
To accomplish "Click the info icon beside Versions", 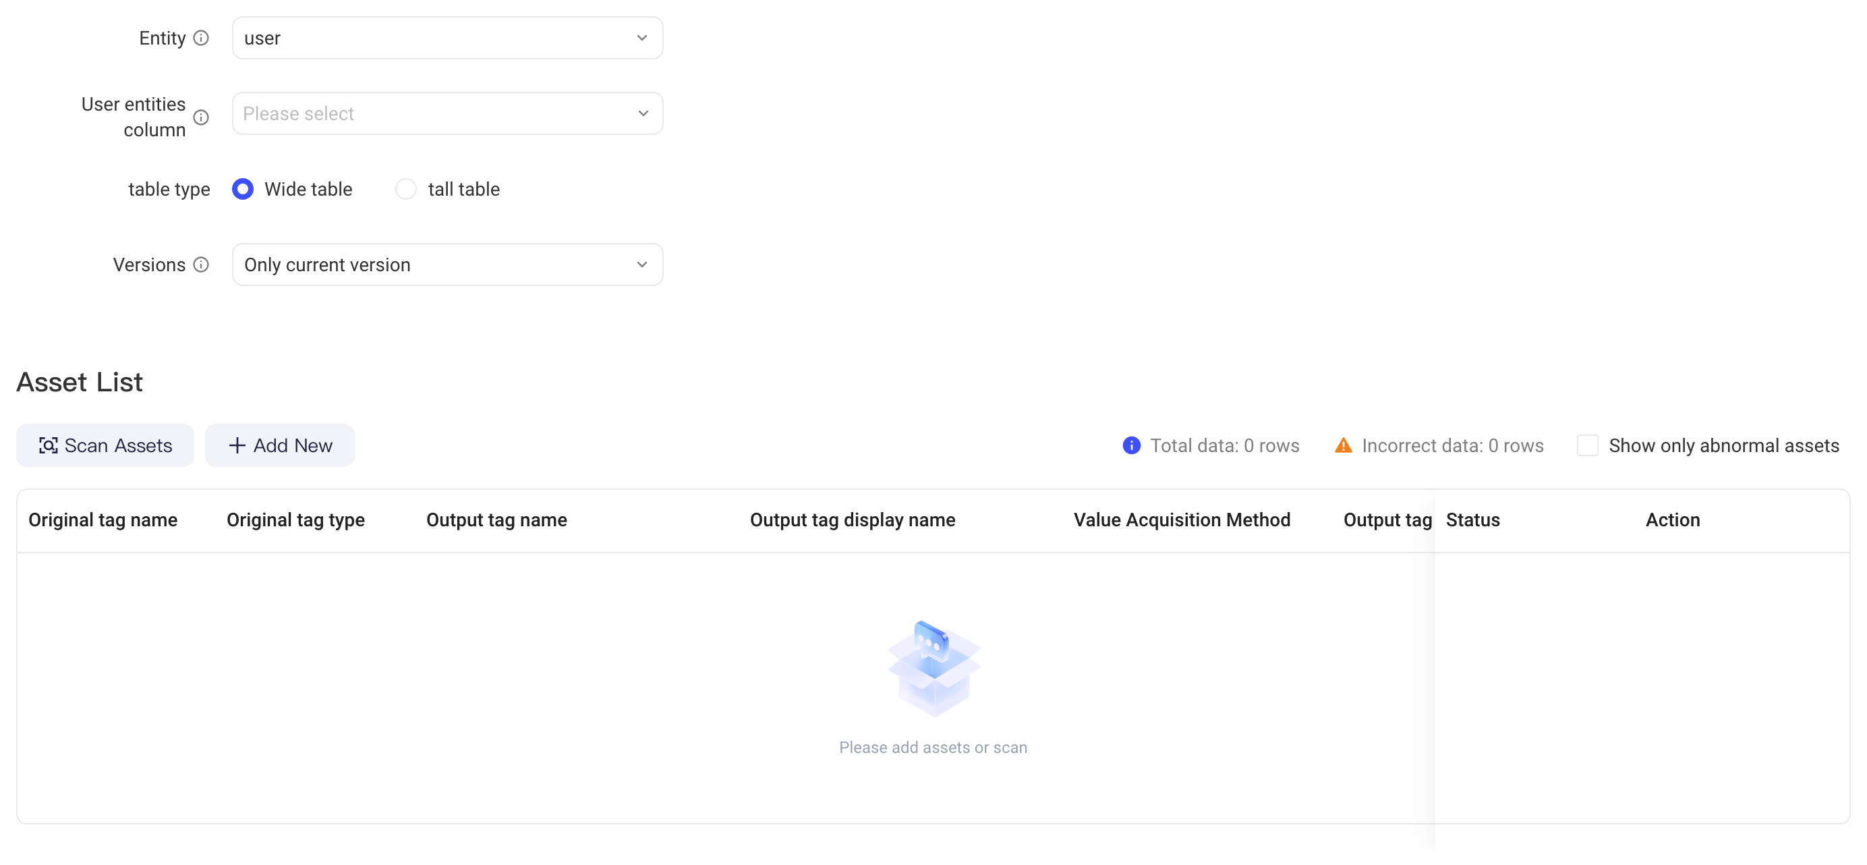I will point(202,264).
